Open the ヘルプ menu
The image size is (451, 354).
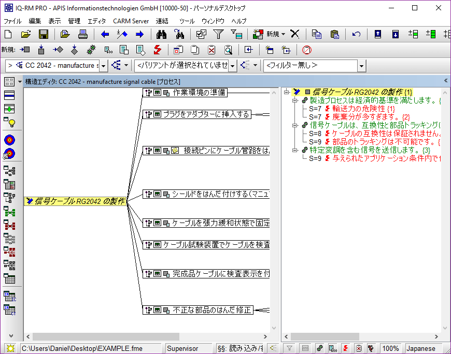(239, 21)
